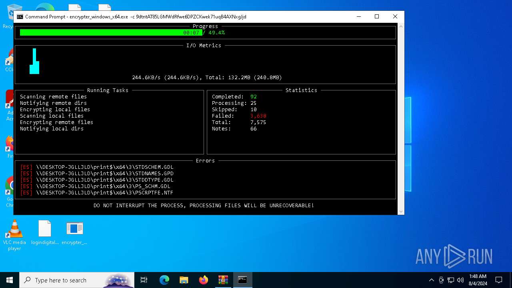Click the 49.4% progress percentage

pyautogui.click(x=216, y=32)
